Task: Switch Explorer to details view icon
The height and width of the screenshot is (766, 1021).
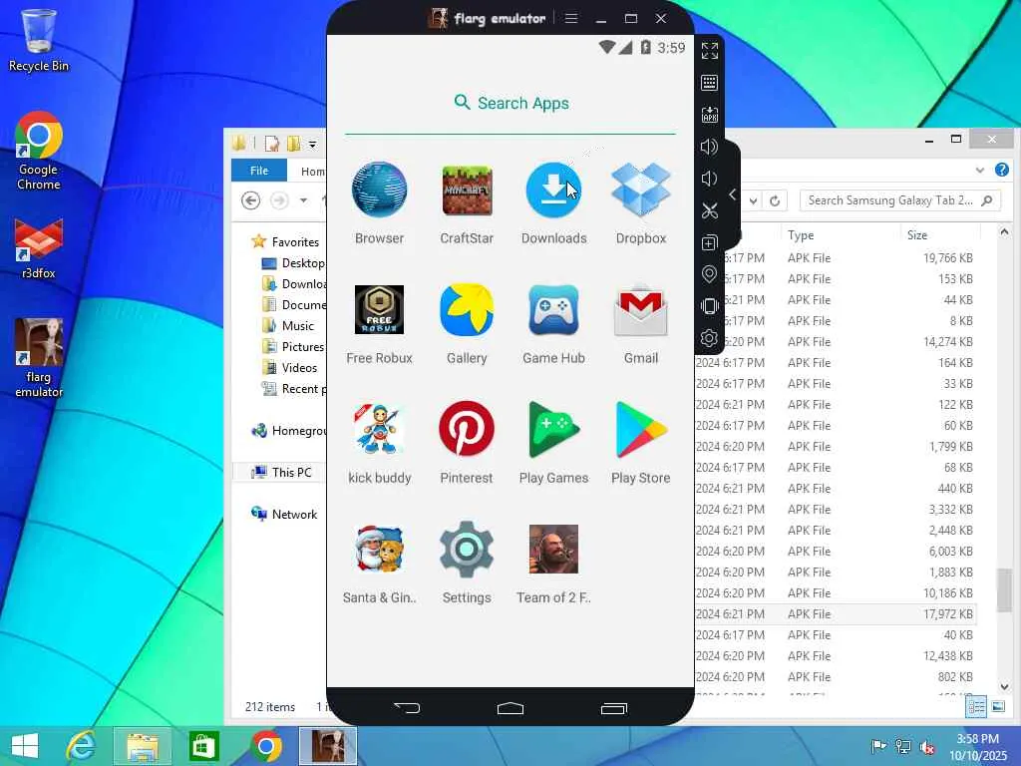Action: coord(976,706)
